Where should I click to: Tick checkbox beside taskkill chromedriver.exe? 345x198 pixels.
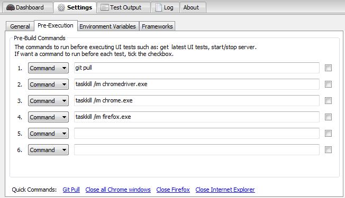tap(328, 84)
